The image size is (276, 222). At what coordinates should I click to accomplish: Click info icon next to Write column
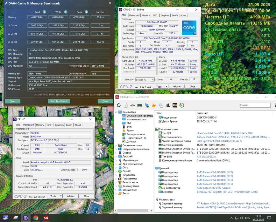(66, 12)
